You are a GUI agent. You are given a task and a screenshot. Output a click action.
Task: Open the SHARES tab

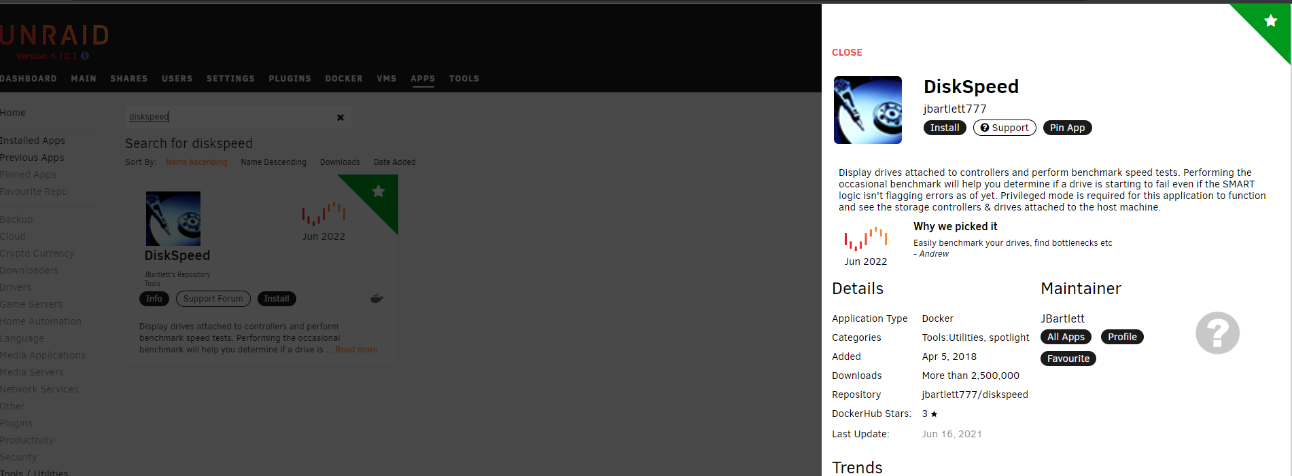pos(129,79)
